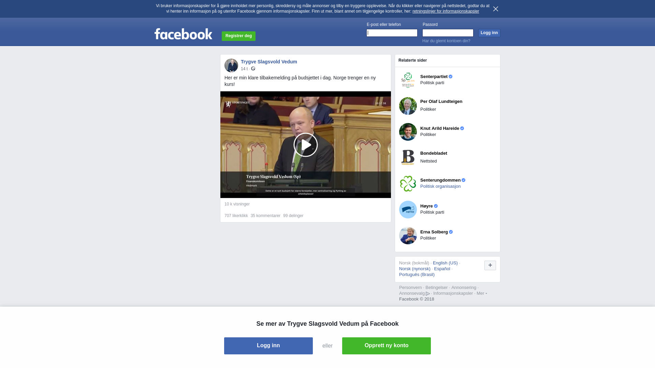This screenshot has height=368, width=655.
Task: Open Knut Arild Hareide profile picture
Action: pos(408,132)
